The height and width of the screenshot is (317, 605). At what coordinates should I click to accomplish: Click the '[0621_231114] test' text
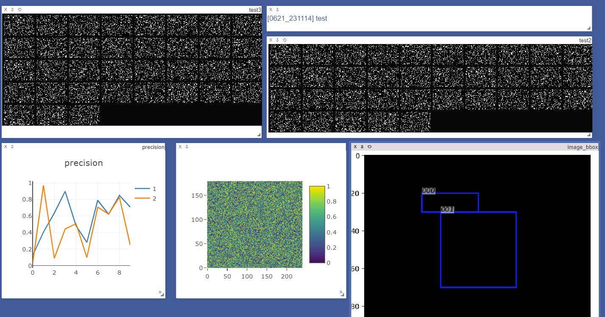click(297, 19)
